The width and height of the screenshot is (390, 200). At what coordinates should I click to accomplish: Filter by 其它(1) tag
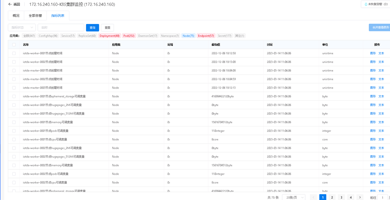pos(239,36)
